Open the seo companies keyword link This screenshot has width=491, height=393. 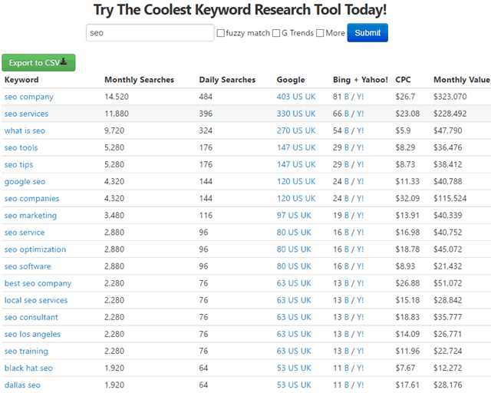click(31, 198)
